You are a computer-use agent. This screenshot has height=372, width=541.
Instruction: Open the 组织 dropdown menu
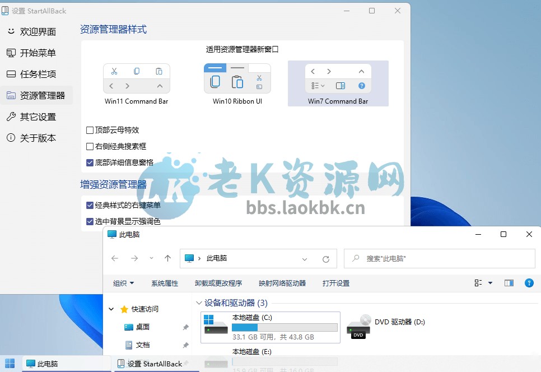coord(123,283)
